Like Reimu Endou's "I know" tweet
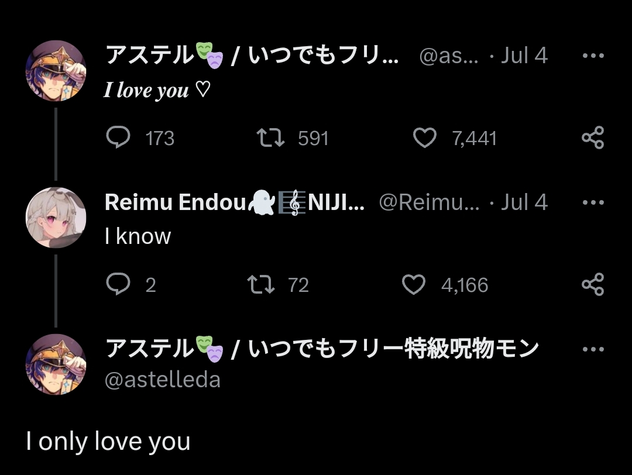Screen dimensions: 632x475 (x=414, y=284)
